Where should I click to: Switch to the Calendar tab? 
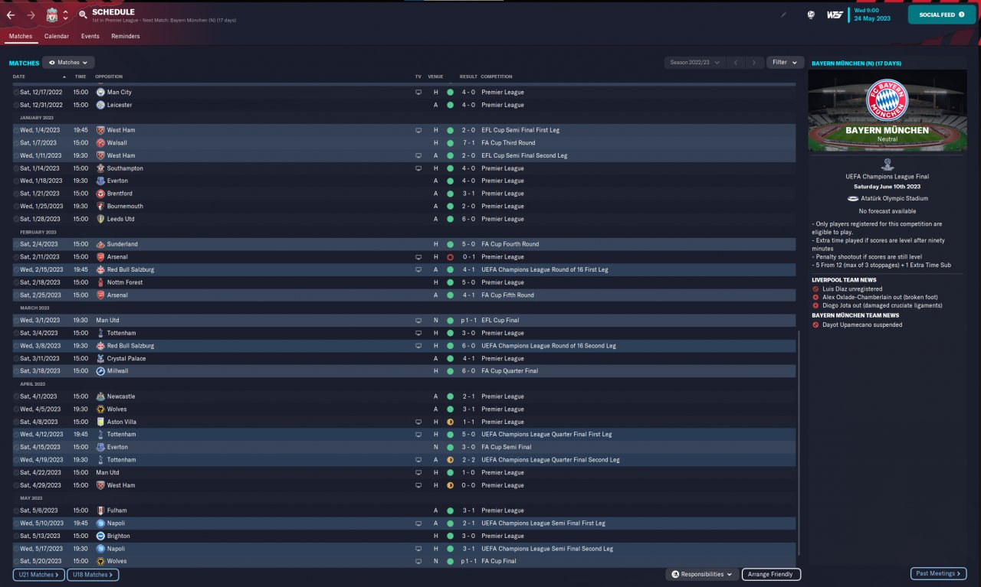(x=57, y=37)
